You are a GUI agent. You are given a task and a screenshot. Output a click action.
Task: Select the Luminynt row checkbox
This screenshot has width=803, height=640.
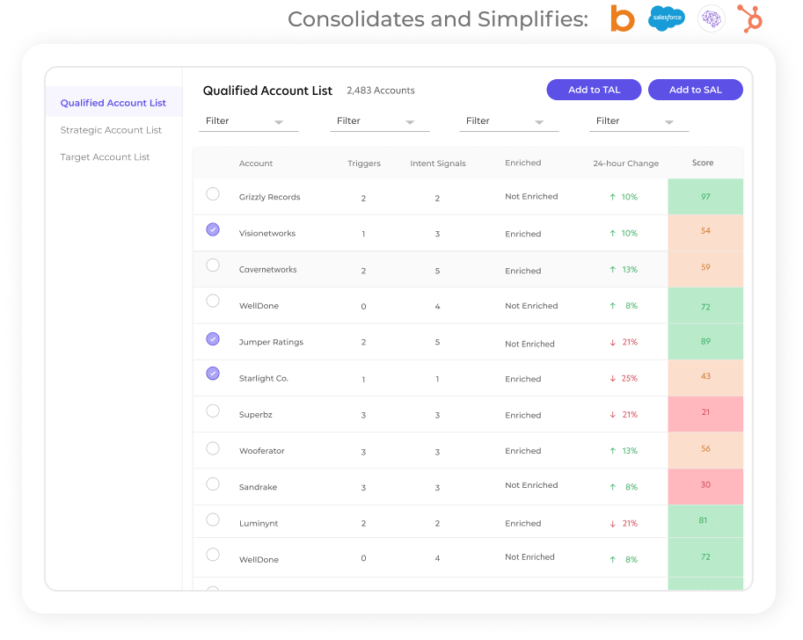(x=213, y=520)
